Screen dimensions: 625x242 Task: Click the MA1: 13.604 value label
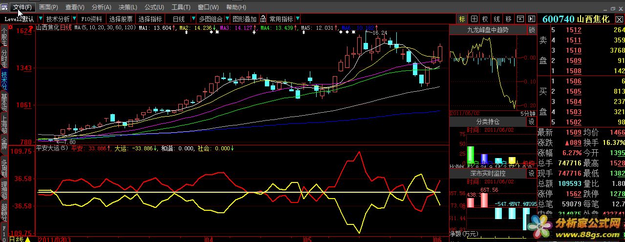155,28
